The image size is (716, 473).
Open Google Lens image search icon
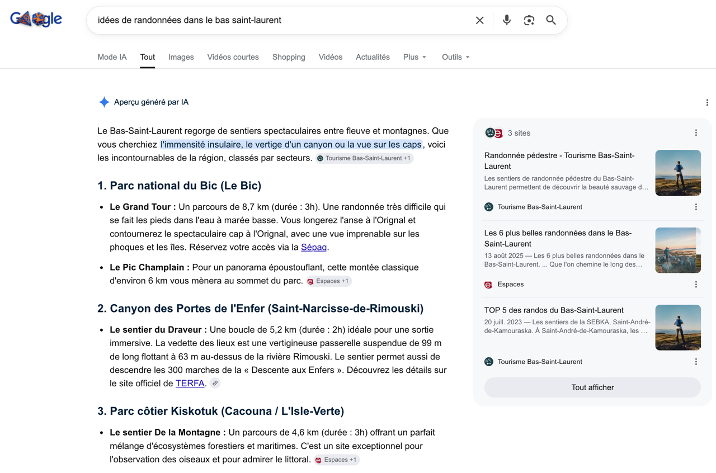[x=529, y=20]
